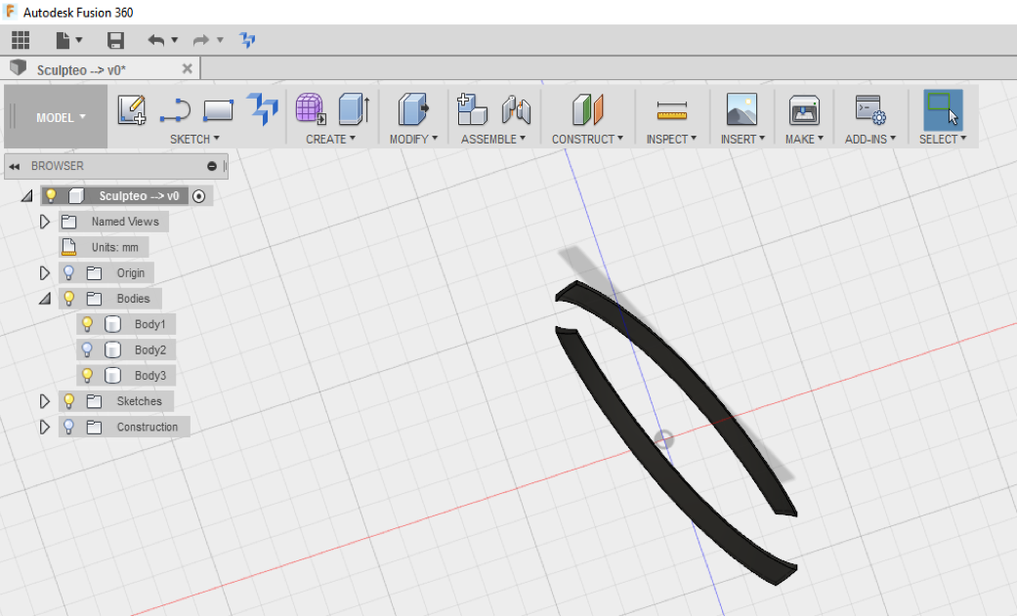Select the Press Pull modify tool
Screen dimensions: 1017x616
[413, 109]
